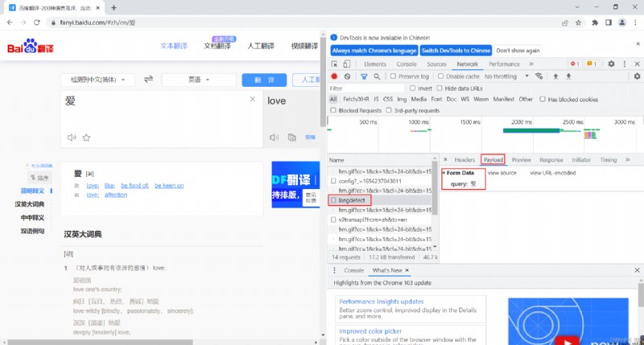Image resolution: width=644 pixels, height=345 pixels.
Task: Enable the Disable cache checkbox
Action: tap(440, 76)
